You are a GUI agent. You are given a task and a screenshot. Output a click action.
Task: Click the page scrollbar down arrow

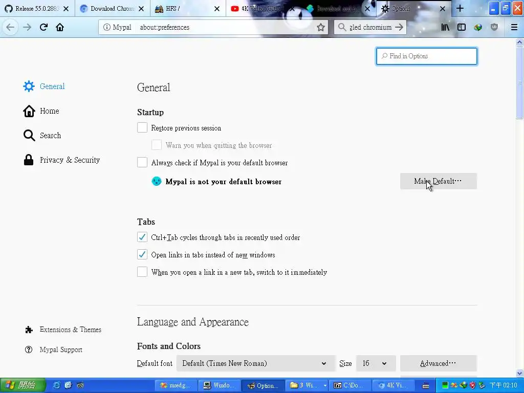point(519,373)
